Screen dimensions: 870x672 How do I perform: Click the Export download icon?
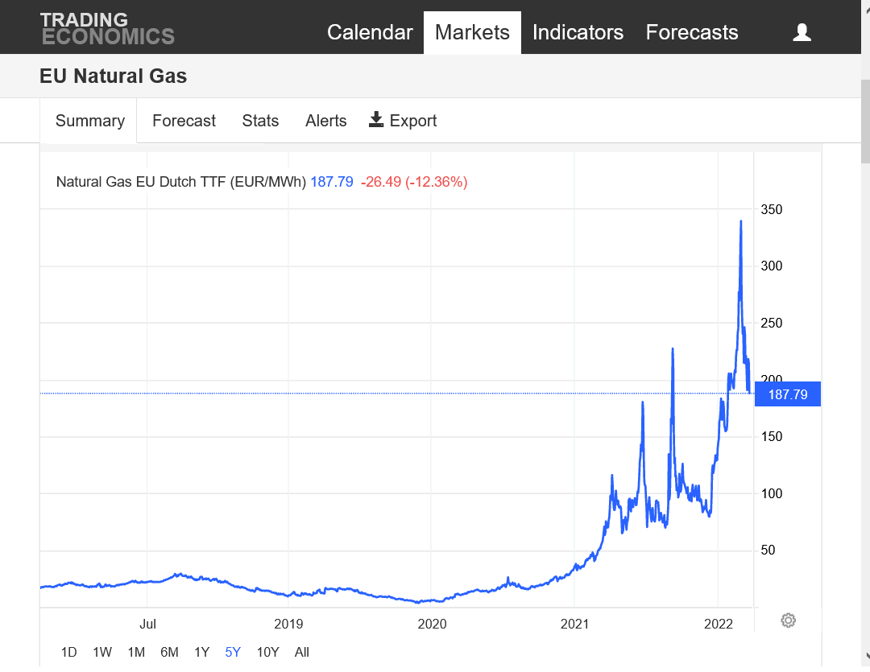376,120
